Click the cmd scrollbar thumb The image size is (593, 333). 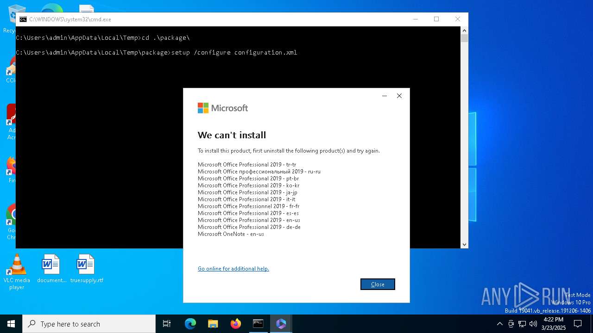pyautogui.click(x=464, y=38)
